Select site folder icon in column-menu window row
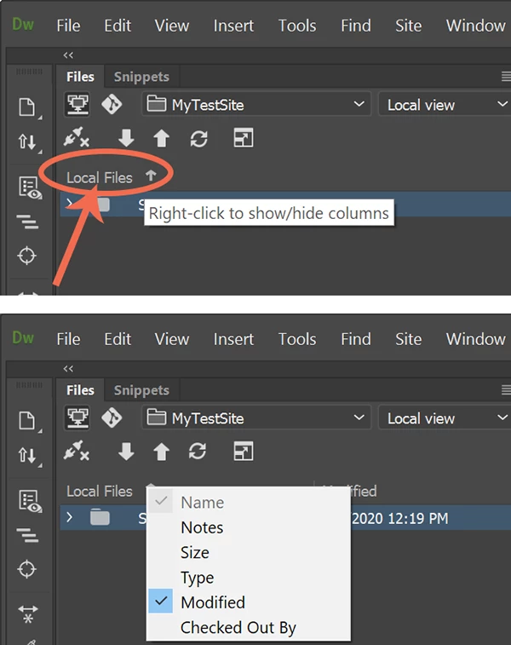511x645 pixels. tap(100, 517)
